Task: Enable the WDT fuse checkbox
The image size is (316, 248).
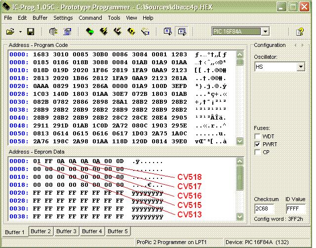Action: 257,136
